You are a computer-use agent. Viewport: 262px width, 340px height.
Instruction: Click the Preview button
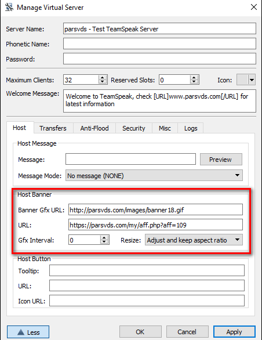coord(221,160)
